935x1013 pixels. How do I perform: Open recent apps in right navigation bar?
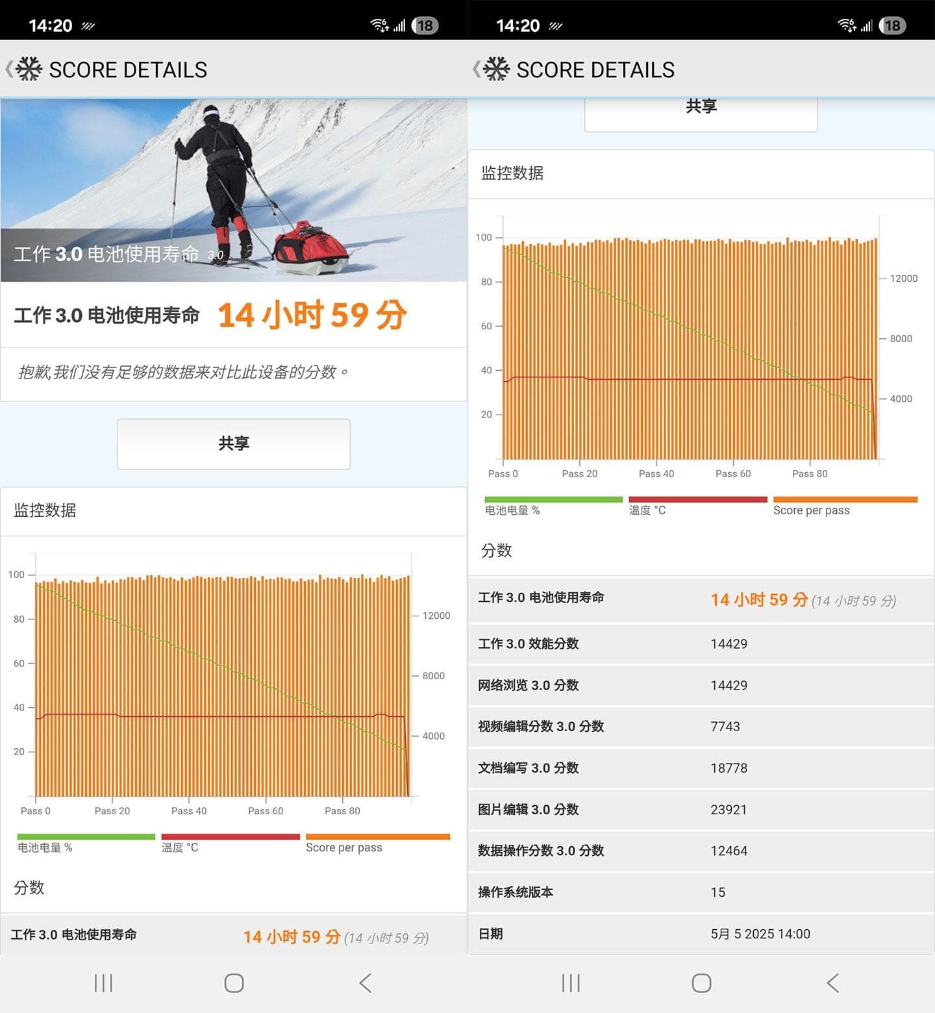(x=571, y=983)
